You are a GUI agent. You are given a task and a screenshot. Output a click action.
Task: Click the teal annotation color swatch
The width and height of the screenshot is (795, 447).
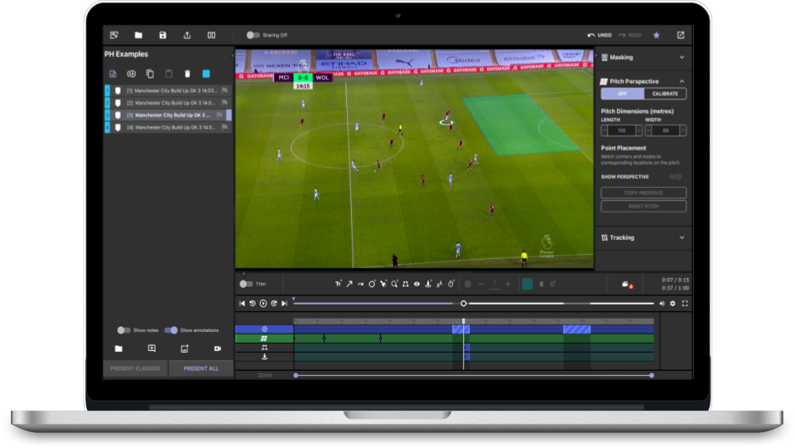tap(527, 284)
